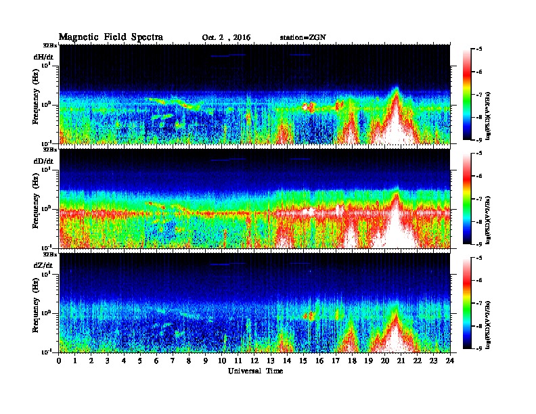
Task: Click the "station=ZGN" label
Action: tap(303, 37)
